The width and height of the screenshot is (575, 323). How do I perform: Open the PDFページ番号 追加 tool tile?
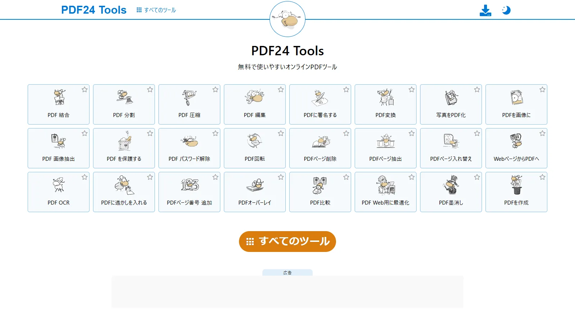(189, 192)
